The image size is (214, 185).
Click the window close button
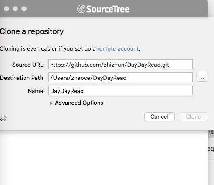coord(7,9)
